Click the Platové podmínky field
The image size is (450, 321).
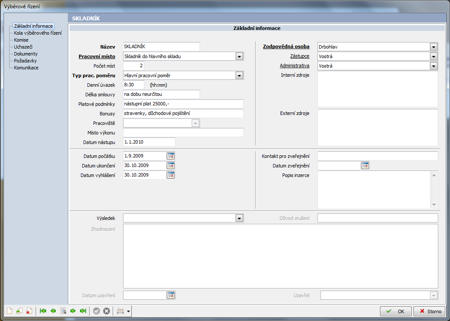pyautogui.click(x=183, y=104)
